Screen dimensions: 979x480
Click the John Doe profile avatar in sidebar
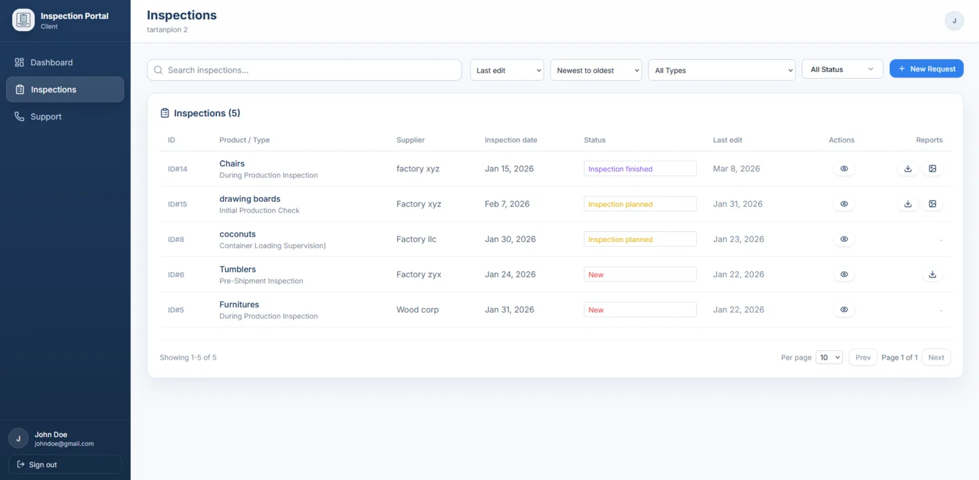click(x=18, y=439)
